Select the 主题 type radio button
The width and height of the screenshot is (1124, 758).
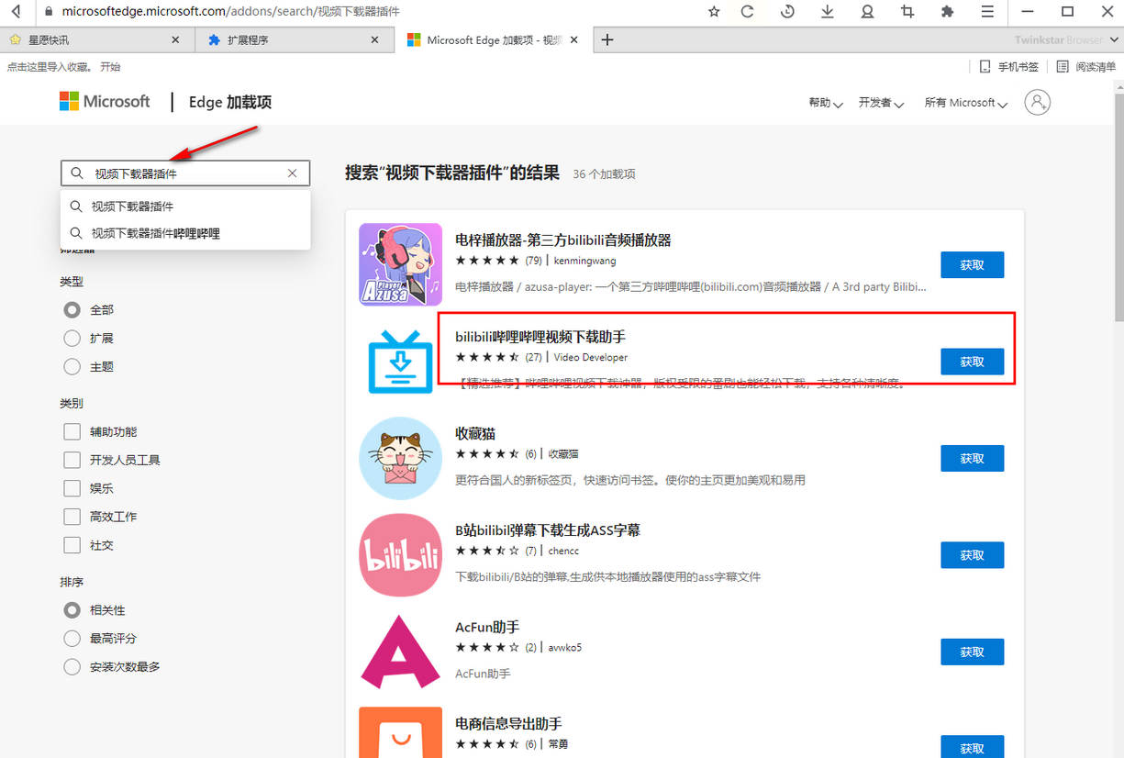point(72,367)
